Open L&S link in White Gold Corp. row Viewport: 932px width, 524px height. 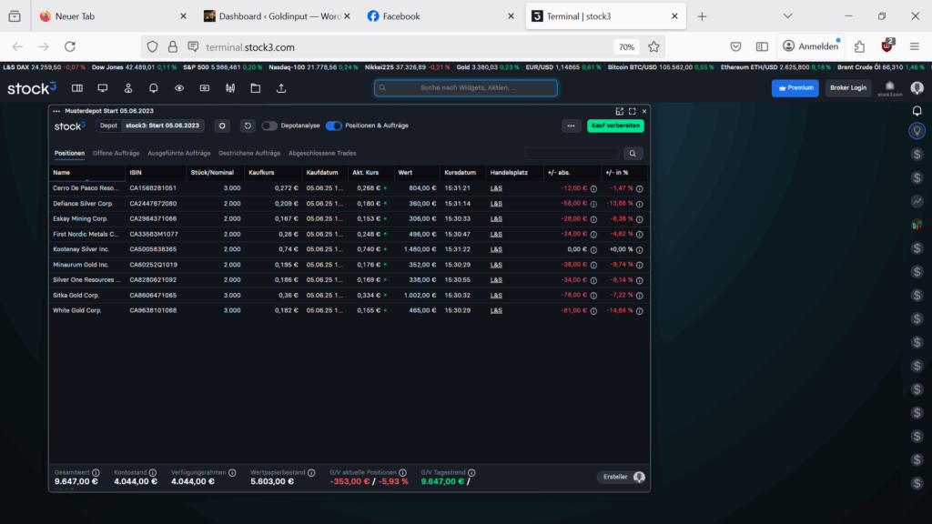tap(496, 311)
